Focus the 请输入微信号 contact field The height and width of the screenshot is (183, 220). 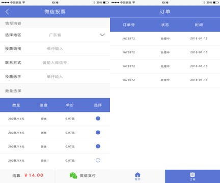tap(55, 63)
